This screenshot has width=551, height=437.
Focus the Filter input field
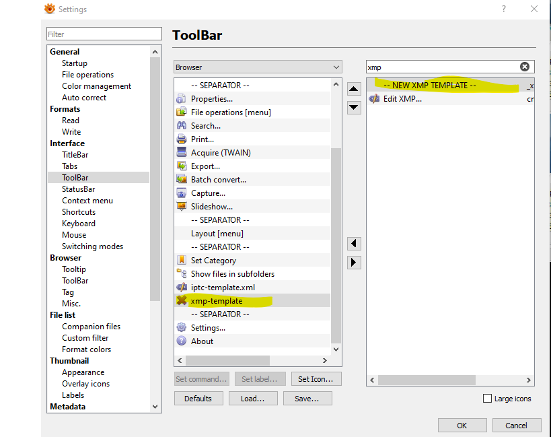pos(104,34)
